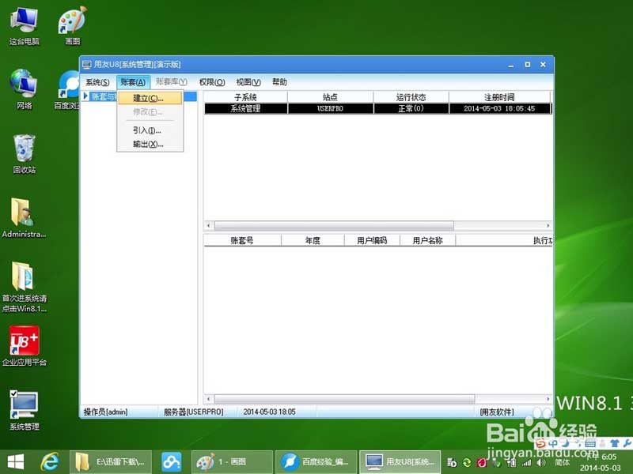The image size is (633, 474).
Task: Launch the 系统管理 desktop shortcut
Action: 25,410
